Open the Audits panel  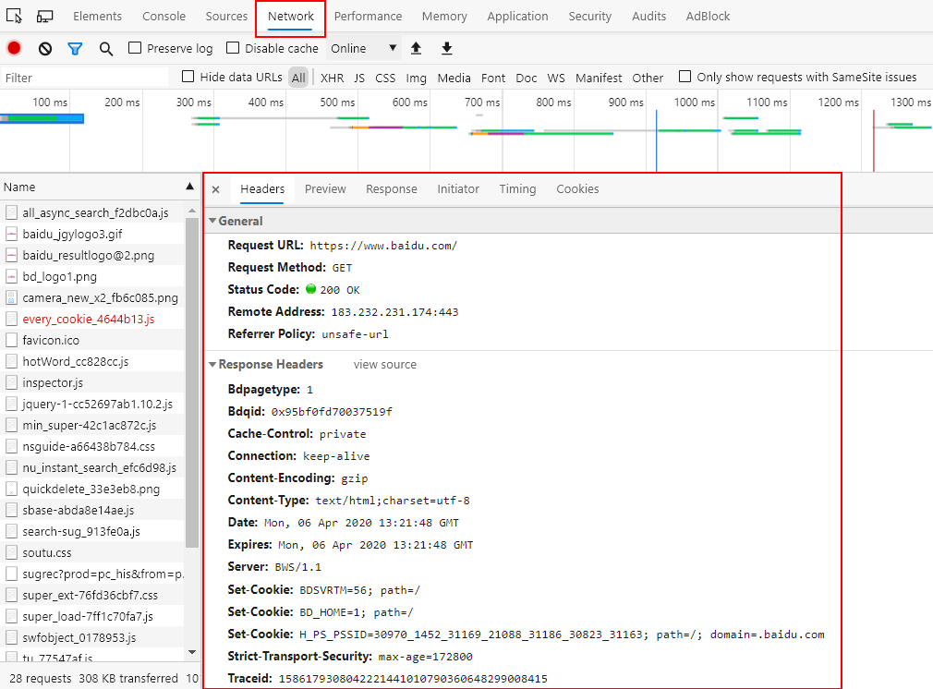[648, 16]
